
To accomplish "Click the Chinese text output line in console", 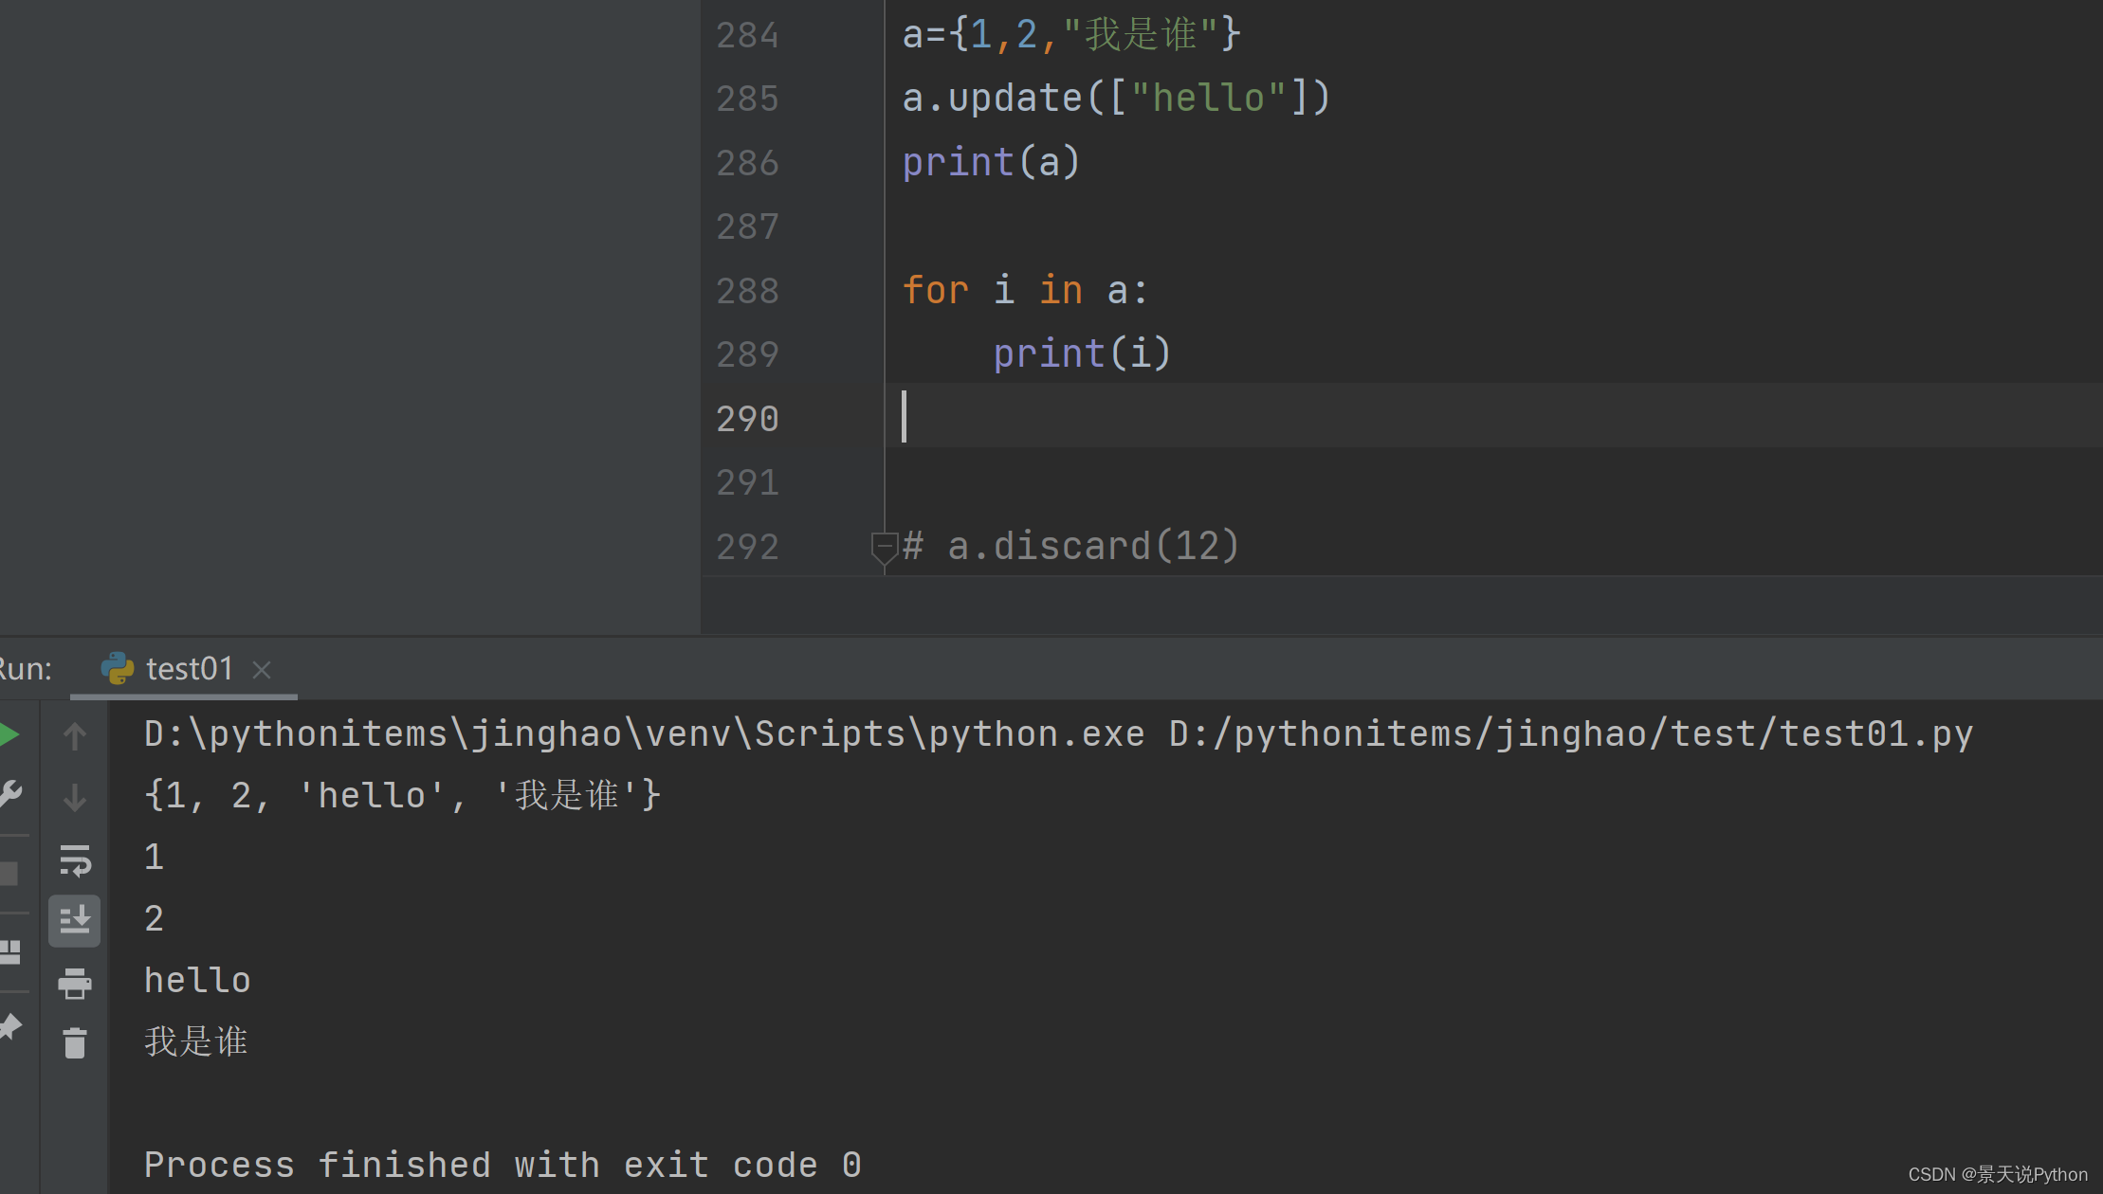I will [196, 1041].
